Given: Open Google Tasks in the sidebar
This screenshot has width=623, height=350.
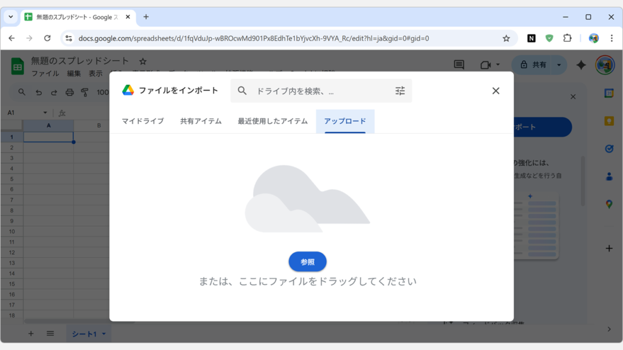Looking at the screenshot, I should pos(610,148).
